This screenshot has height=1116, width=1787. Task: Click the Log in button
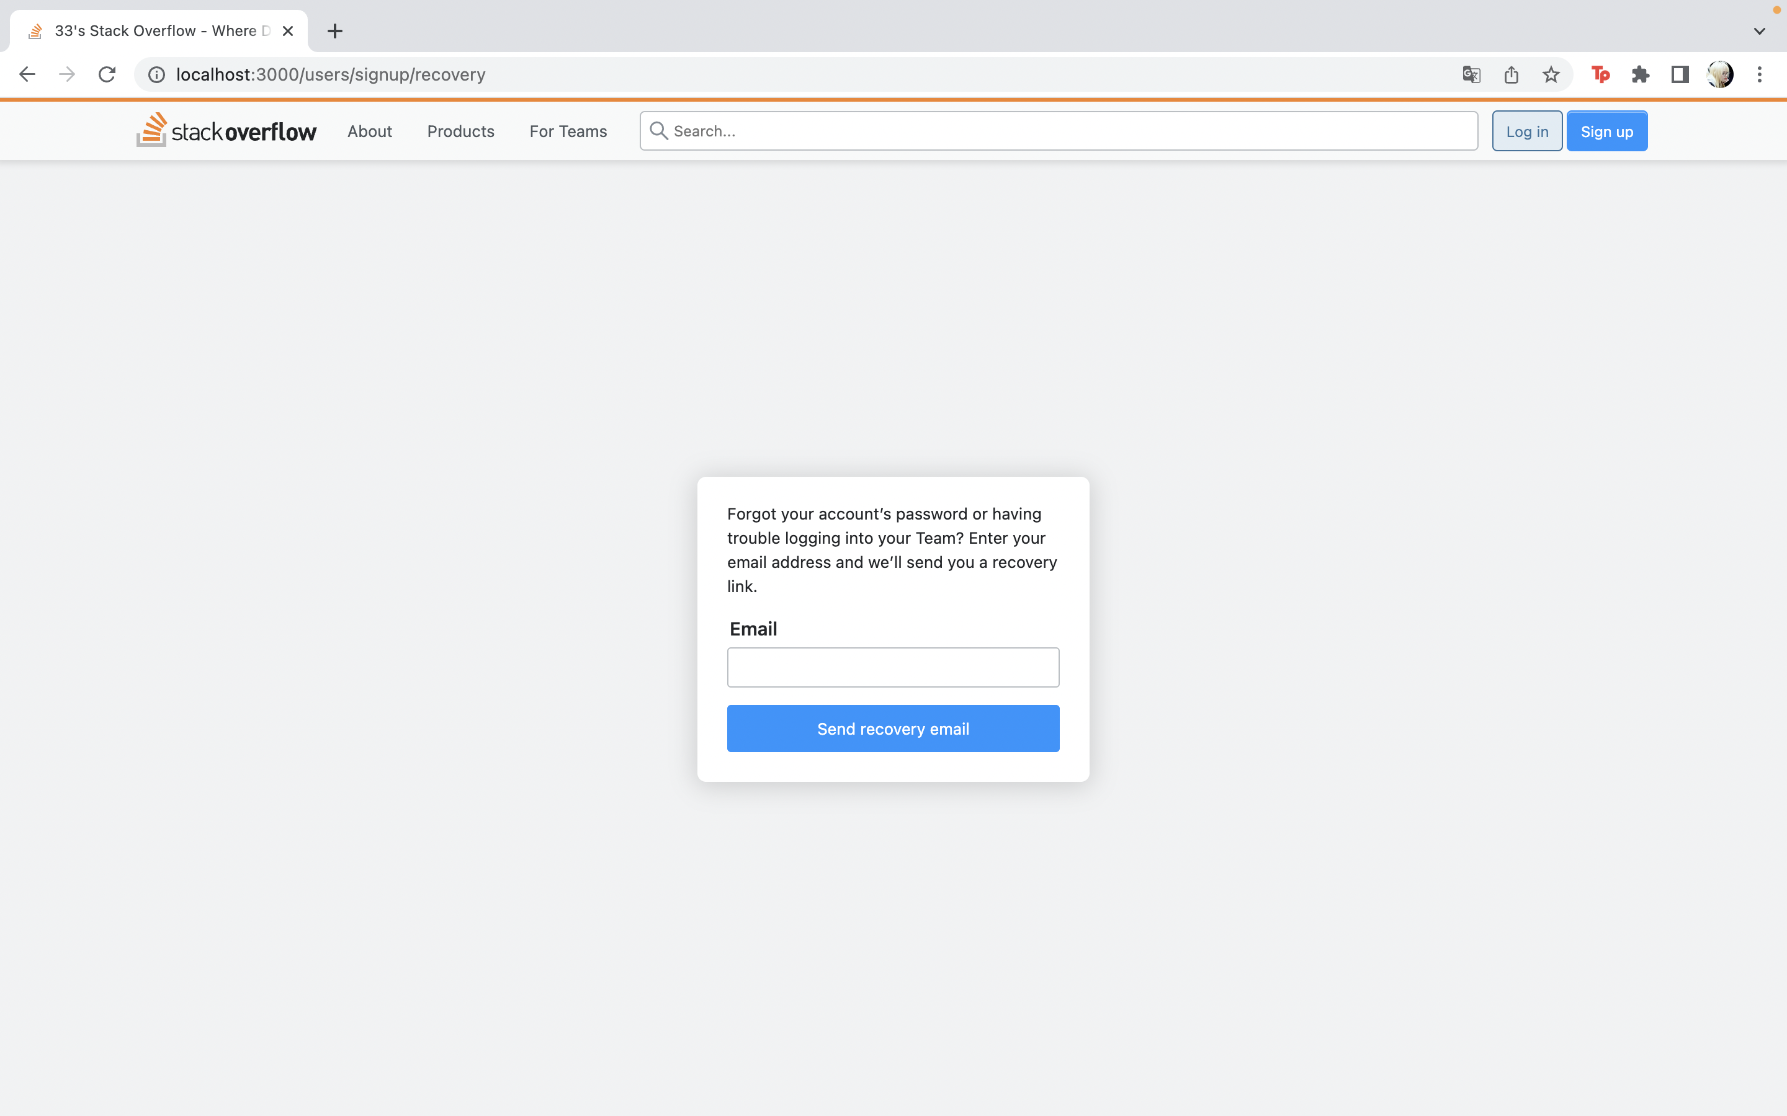(x=1526, y=131)
